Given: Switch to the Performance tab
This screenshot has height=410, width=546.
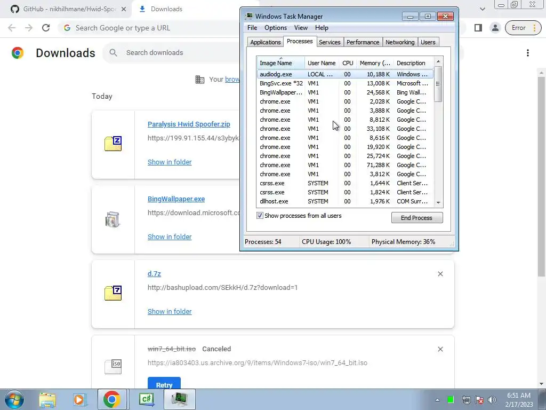Looking at the screenshot, I should coord(363,42).
